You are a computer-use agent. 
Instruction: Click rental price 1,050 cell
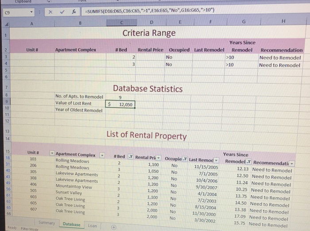(153, 171)
